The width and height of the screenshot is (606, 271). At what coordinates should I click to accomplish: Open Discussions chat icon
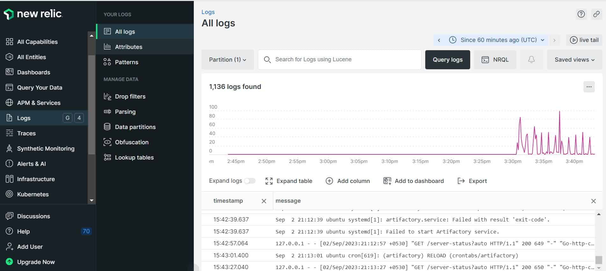[10, 216]
